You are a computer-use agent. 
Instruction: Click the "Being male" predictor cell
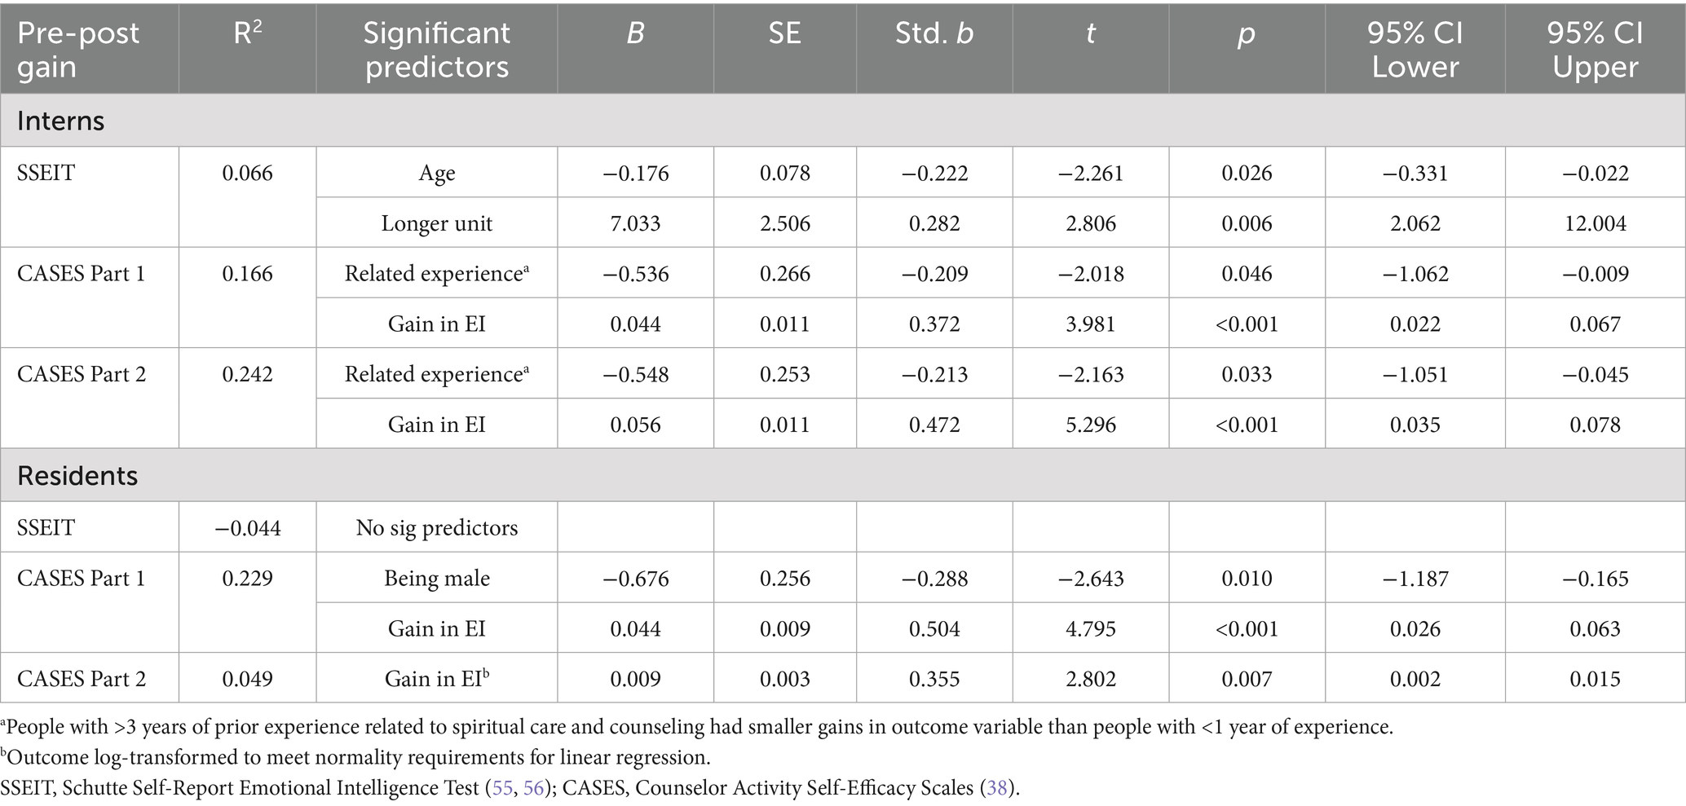tap(436, 579)
